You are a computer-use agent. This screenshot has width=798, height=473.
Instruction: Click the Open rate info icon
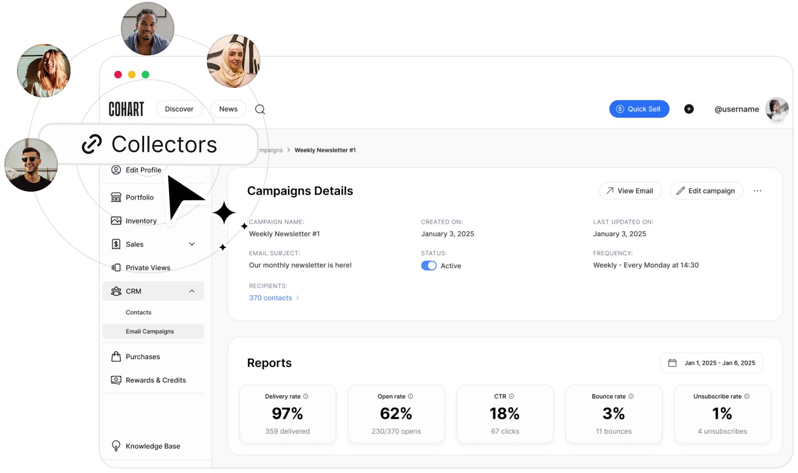410,397
